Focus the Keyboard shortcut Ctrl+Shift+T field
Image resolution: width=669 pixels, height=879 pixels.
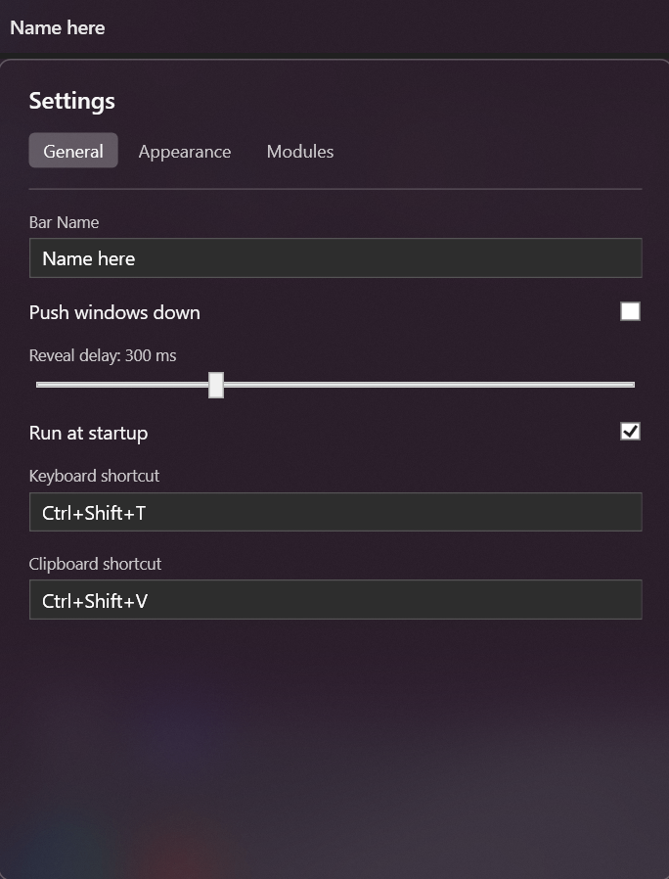pyautogui.click(x=335, y=512)
